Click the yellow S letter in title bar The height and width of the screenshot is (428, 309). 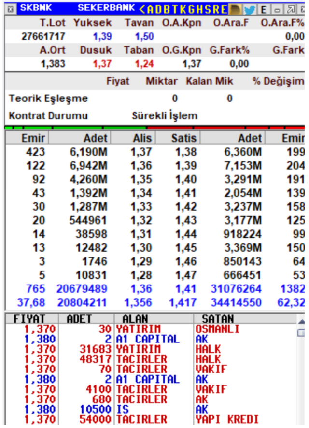pyautogui.click(x=207, y=9)
